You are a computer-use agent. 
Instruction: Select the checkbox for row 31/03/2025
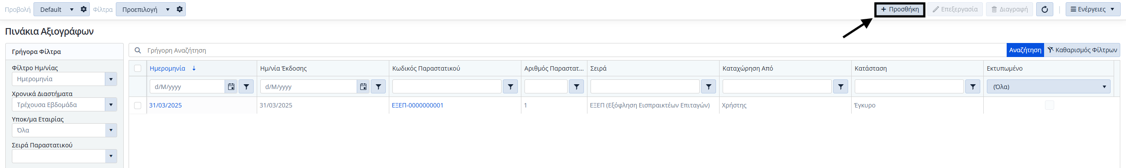click(138, 105)
